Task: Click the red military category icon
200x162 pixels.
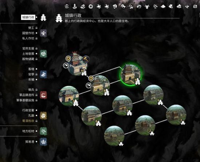Action: click(43, 95)
